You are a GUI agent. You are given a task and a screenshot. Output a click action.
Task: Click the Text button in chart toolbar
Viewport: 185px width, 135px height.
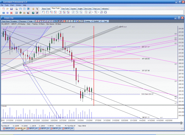(x=105, y=21)
